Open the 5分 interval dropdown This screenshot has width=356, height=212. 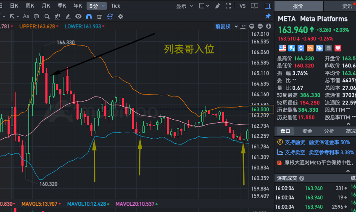pos(97,6)
